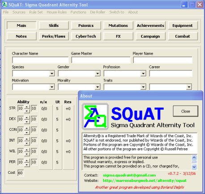Focus the Player Name field
205x194 pixels.
162,60
